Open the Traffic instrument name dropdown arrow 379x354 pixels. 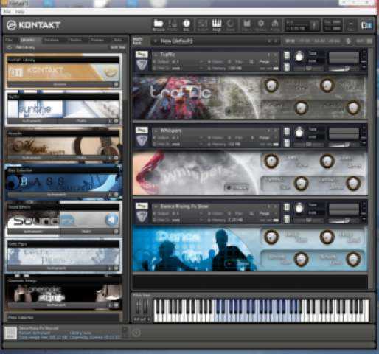(156, 55)
